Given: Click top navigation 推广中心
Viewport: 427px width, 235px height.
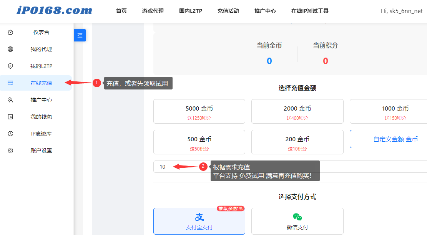Looking at the screenshot, I should coord(265,11).
